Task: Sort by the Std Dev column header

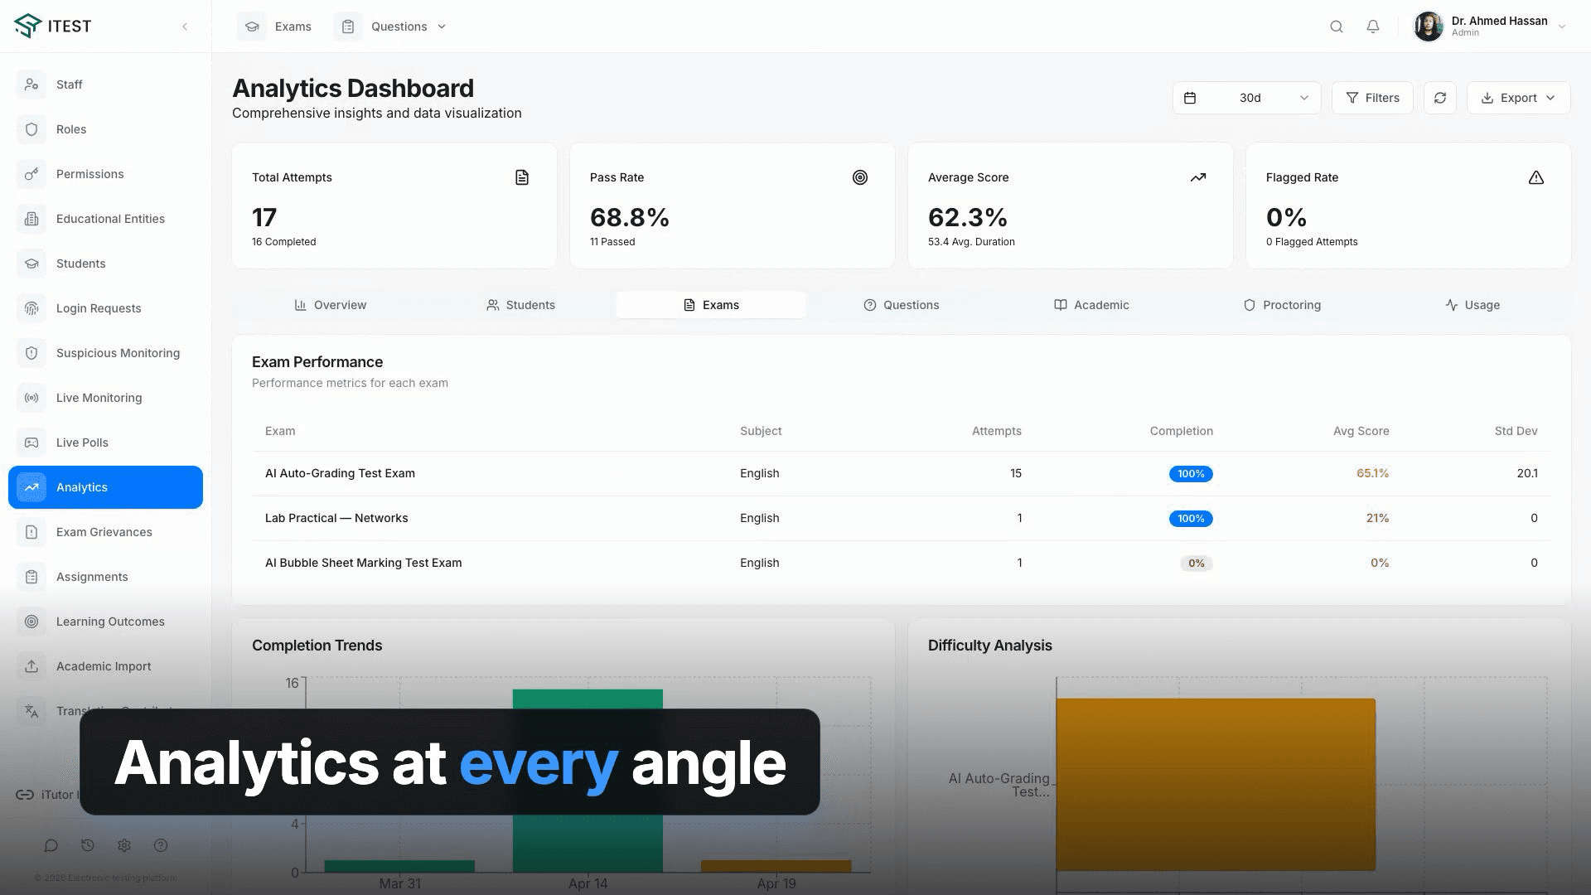Action: pyautogui.click(x=1516, y=431)
